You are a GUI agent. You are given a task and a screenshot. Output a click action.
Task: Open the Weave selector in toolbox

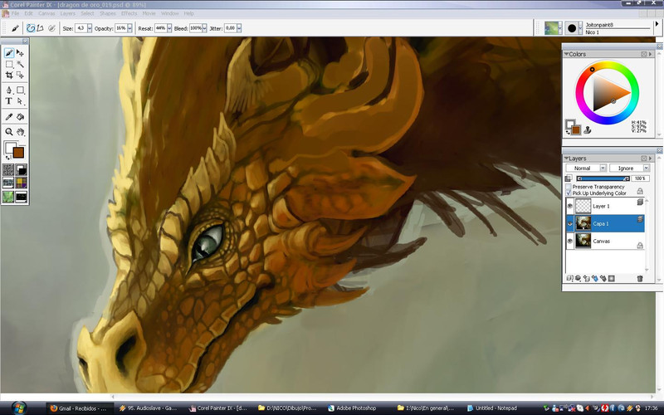tap(22, 183)
